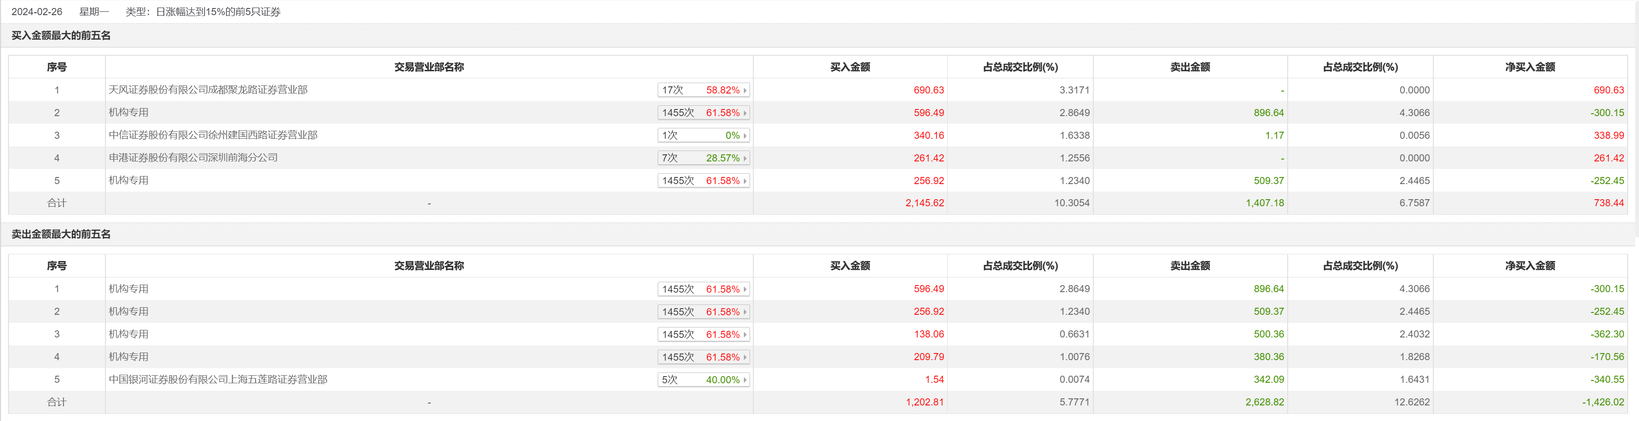Expand the 7次 28.57% badge arrow
Image resolution: width=1639 pixels, height=421 pixels.
745,158
